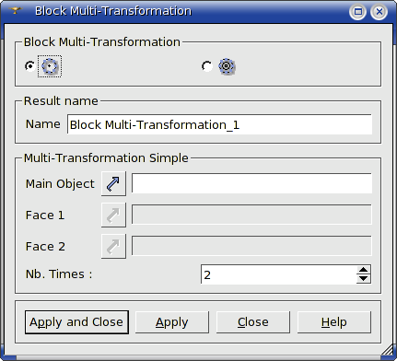Click the Face 2 selection arrow button

tap(113, 246)
